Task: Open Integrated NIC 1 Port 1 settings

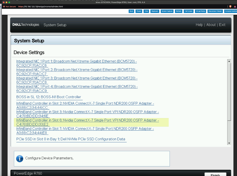Action: (x=76, y=62)
